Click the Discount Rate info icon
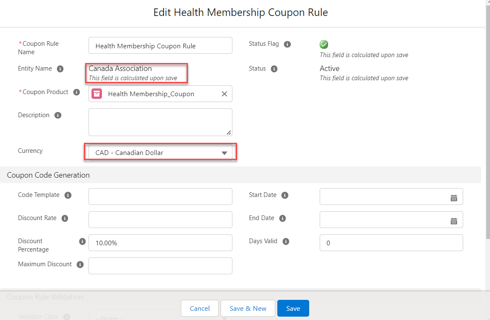Image resolution: width=490 pixels, height=320 pixels. click(x=65, y=218)
